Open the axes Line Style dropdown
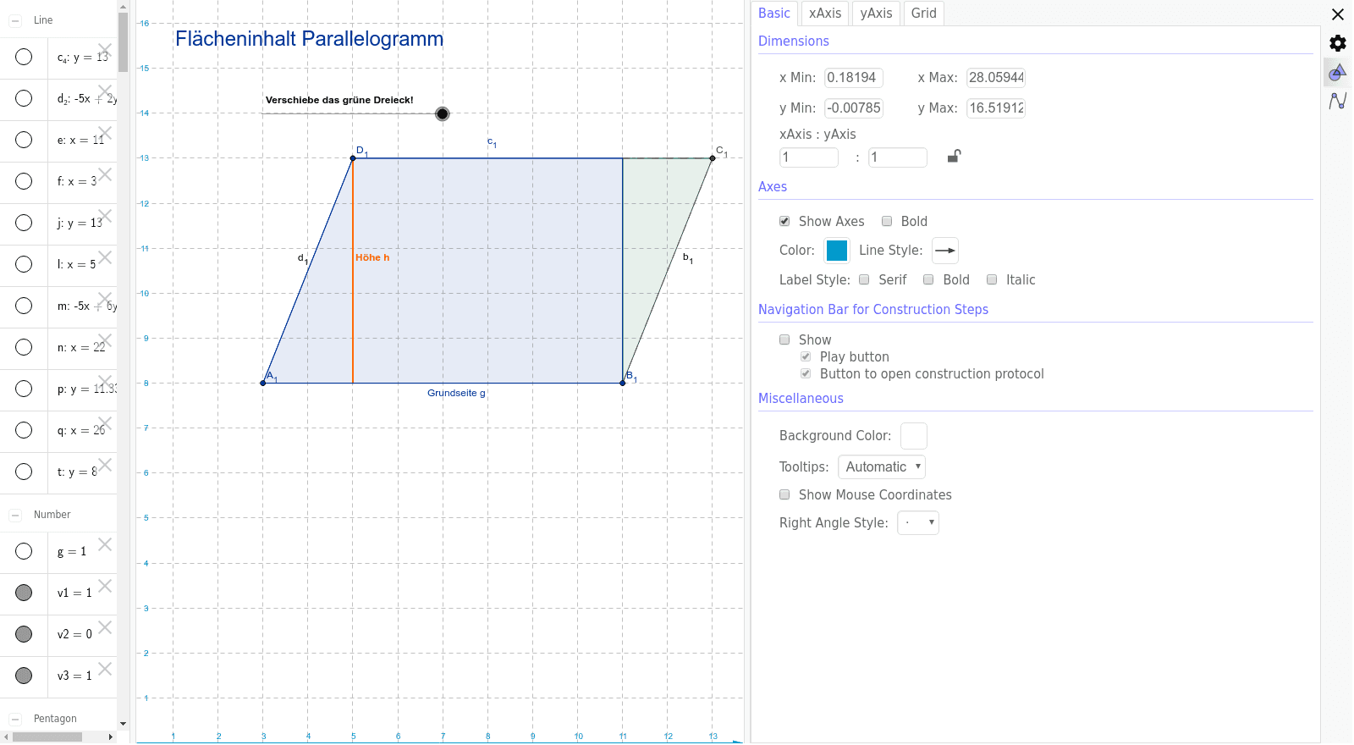The image size is (1354, 745). click(x=945, y=251)
